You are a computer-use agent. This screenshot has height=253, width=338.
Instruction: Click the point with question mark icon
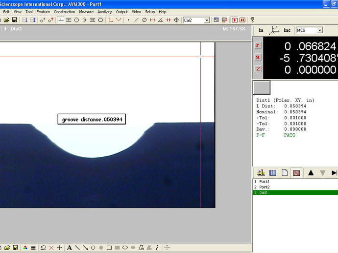pos(50,20)
